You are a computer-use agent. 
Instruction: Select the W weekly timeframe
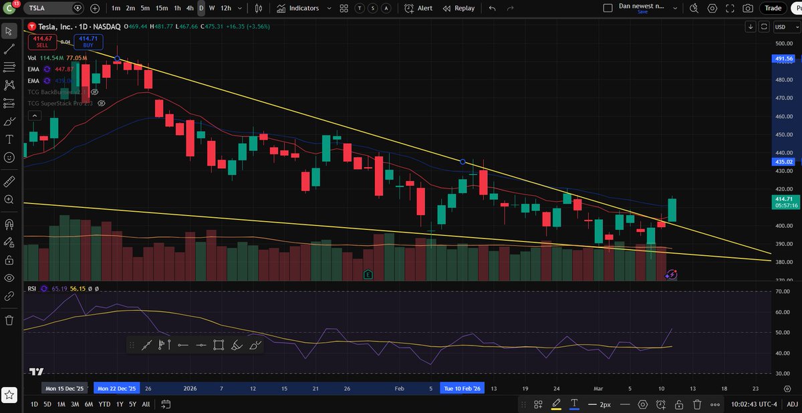point(212,9)
